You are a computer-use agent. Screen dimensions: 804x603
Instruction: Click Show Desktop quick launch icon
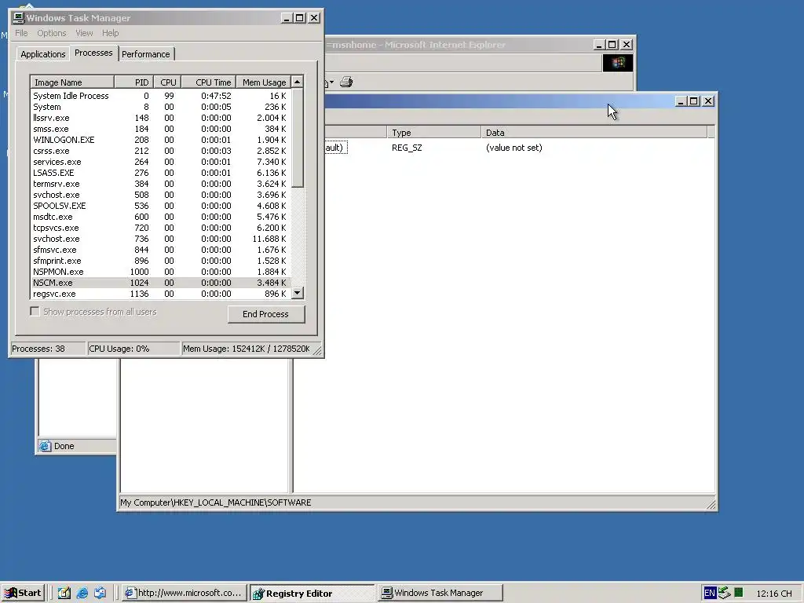[64, 594]
